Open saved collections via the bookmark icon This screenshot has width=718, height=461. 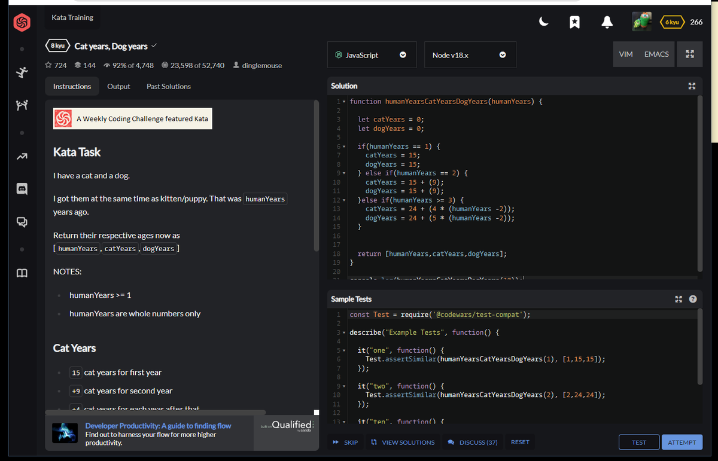pos(574,22)
